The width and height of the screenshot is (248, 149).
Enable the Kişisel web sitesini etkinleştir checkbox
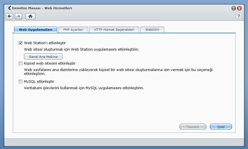tap(20, 63)
